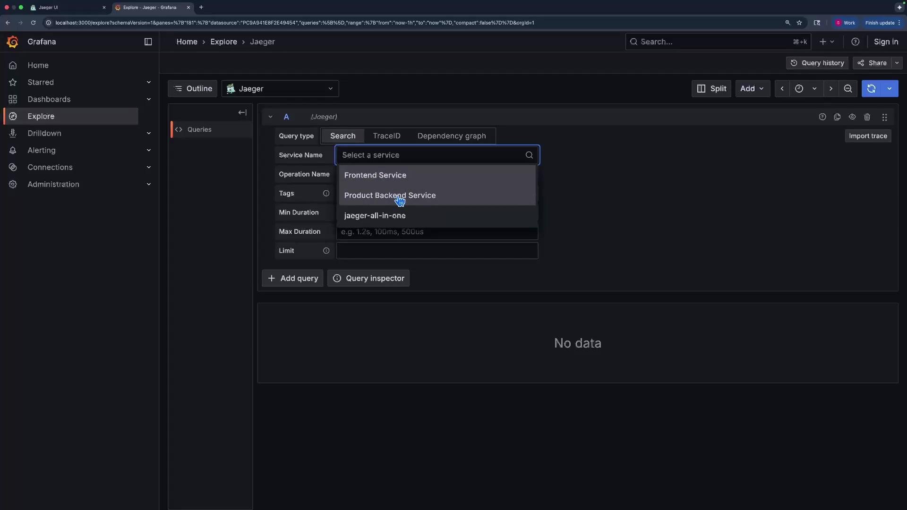Open Home in the sidebar

click(x=38, y=65)
